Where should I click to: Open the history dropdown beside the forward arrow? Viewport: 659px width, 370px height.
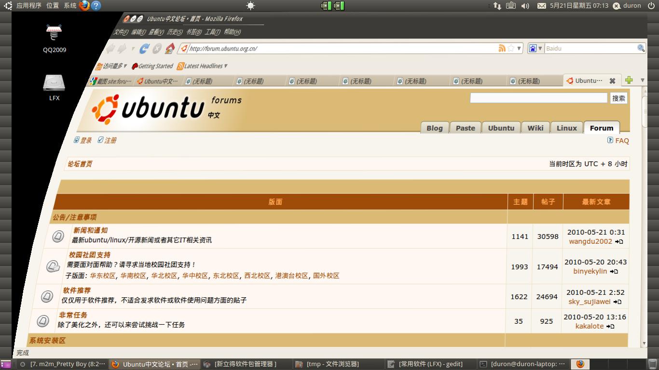tap(133, 49)
